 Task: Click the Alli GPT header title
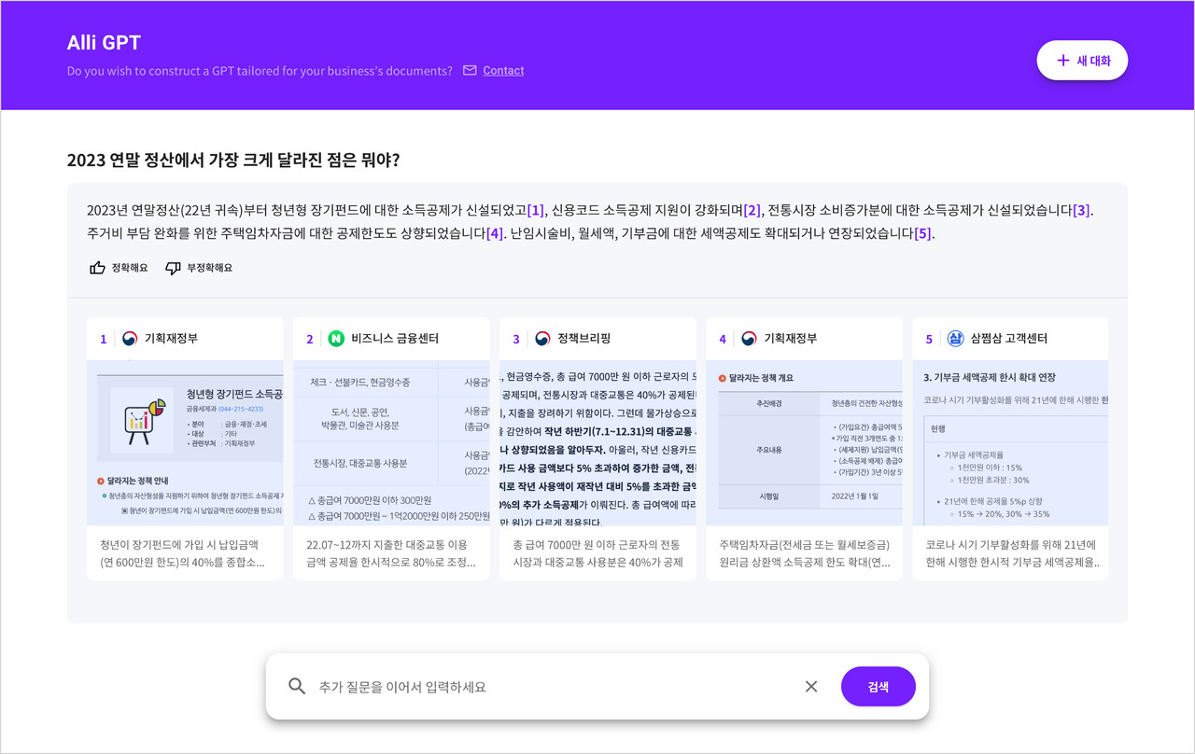point(103,42)
